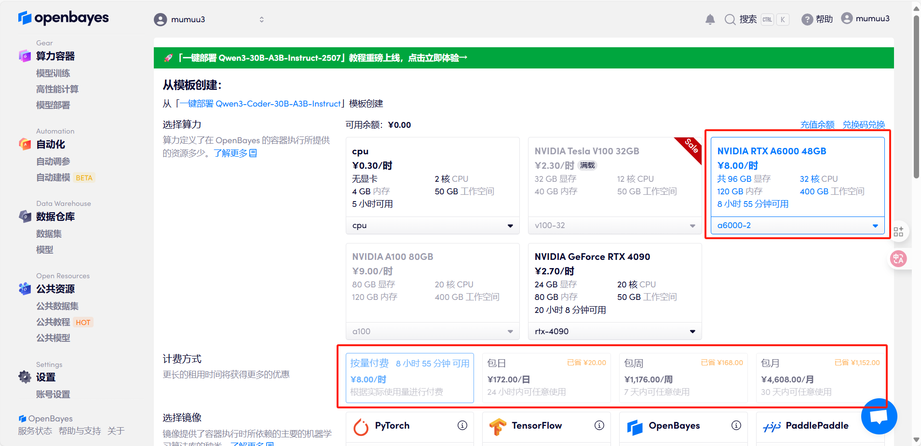The width and height of the screenshot is (921, 446).
Task: Select the 包日 billing plan
Action: coord(546,378)
